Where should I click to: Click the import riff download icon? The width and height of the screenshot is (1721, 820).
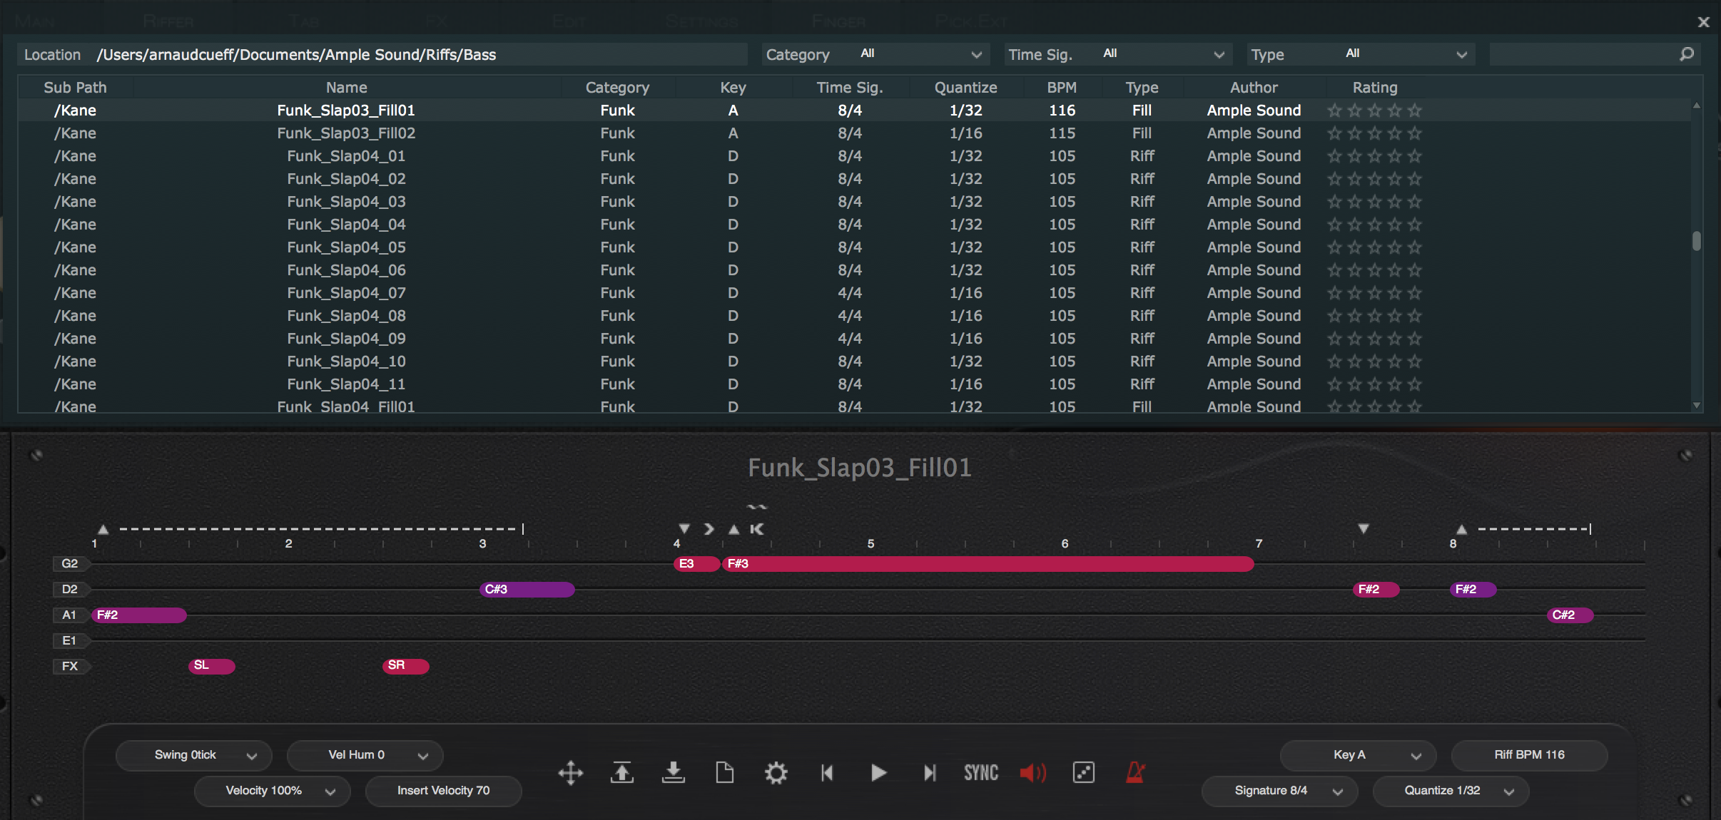(x=673, y=773)
